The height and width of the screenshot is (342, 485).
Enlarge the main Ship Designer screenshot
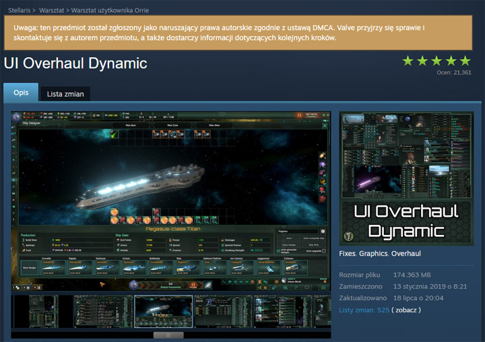pyautogui.click(x=170, y=200)
